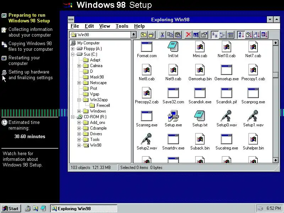Open the View menu
The image size is (284, 213).
point(104,26)
